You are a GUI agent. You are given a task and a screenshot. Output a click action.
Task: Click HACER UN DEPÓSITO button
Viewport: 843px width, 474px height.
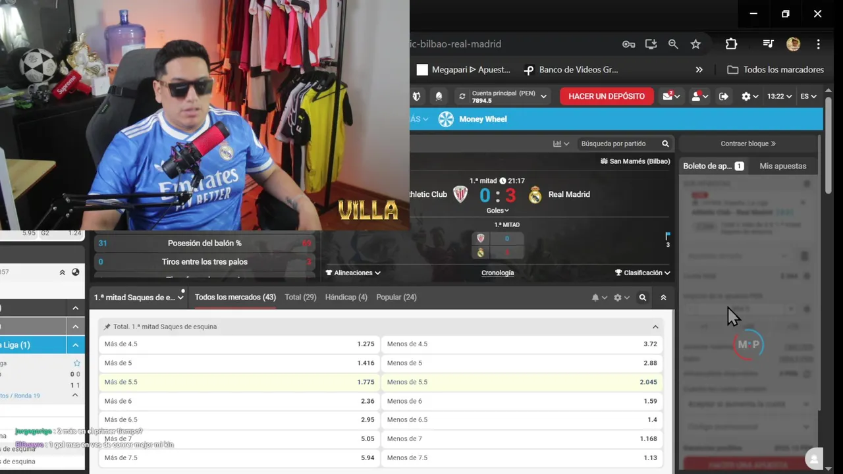607,96
